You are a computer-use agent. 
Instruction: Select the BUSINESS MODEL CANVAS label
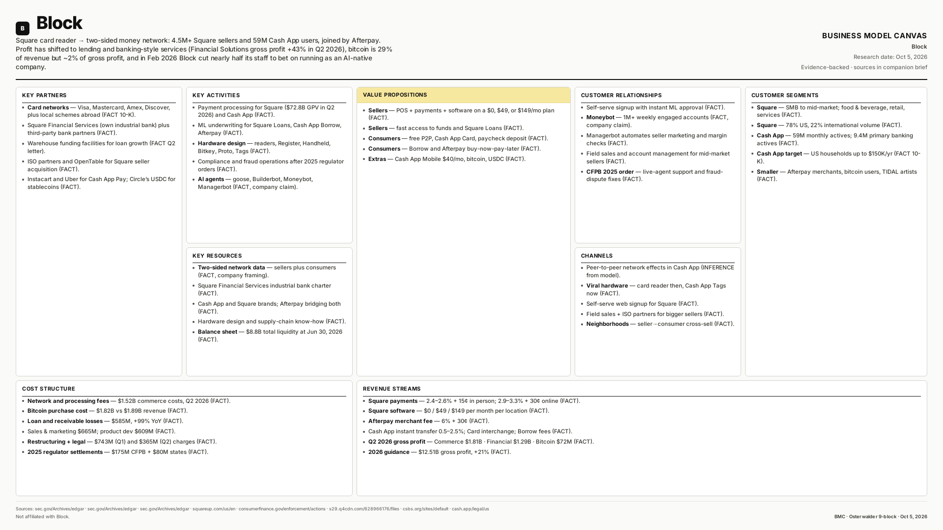coord(874,36)
